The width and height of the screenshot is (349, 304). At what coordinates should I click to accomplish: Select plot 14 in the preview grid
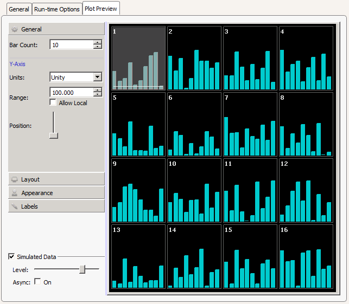(194, 256)
